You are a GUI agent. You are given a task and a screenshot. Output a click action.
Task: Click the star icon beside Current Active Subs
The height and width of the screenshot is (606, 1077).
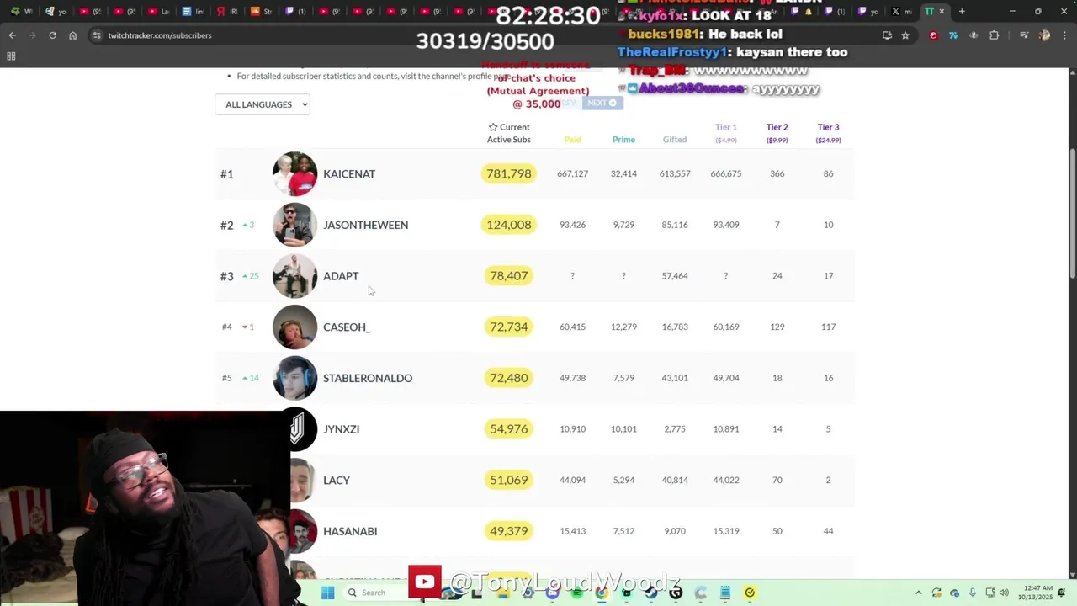pyautogui.click(x=493, y=127)
